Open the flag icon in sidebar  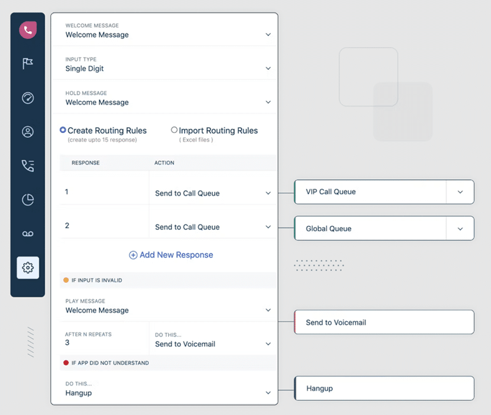tap(28, 64)
